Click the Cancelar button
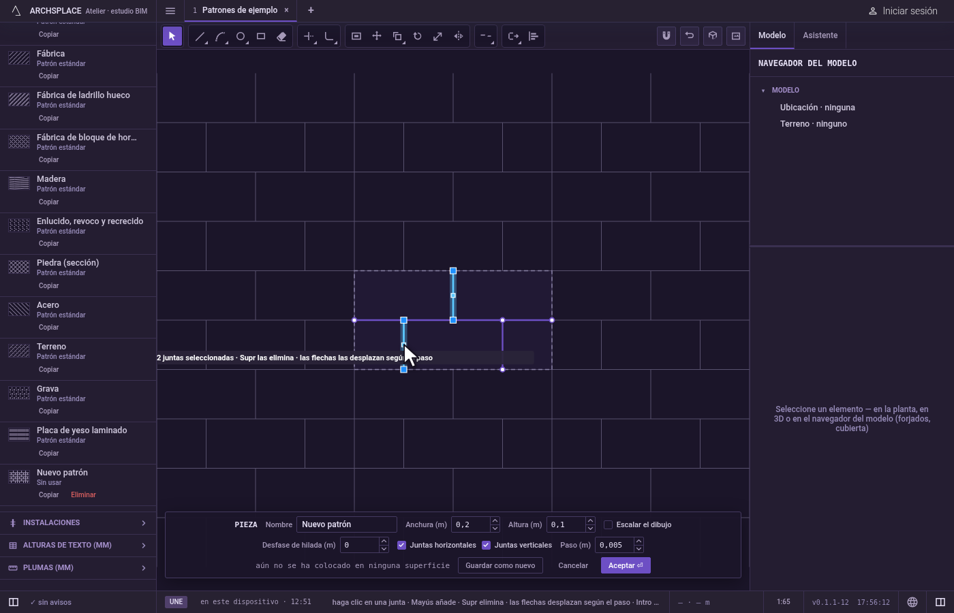 click(573, 565)
